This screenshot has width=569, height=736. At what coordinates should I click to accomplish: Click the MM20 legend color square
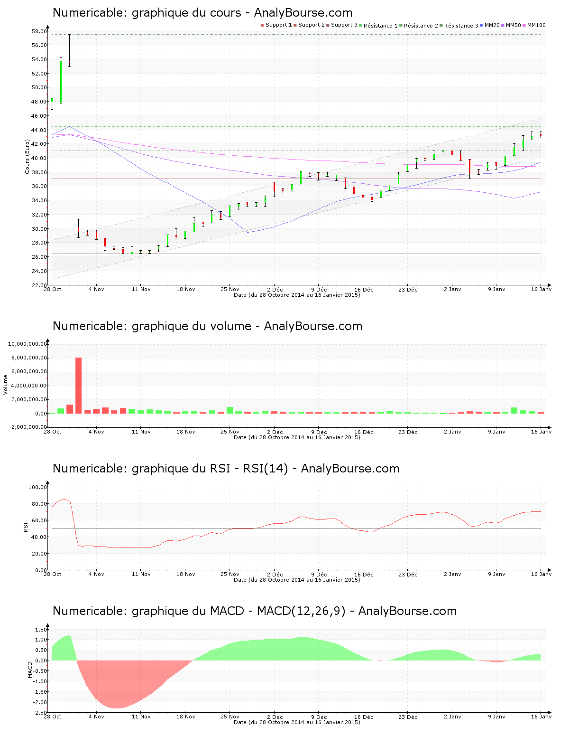pyautogui.click(x=482, y=25)
